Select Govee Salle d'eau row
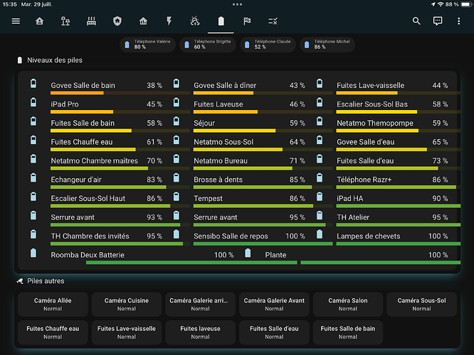Image resolution: width=474 pixels, height=355 pixels. coord(388,142)
